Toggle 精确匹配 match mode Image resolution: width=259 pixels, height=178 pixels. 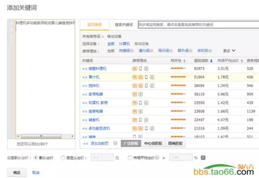175,143
